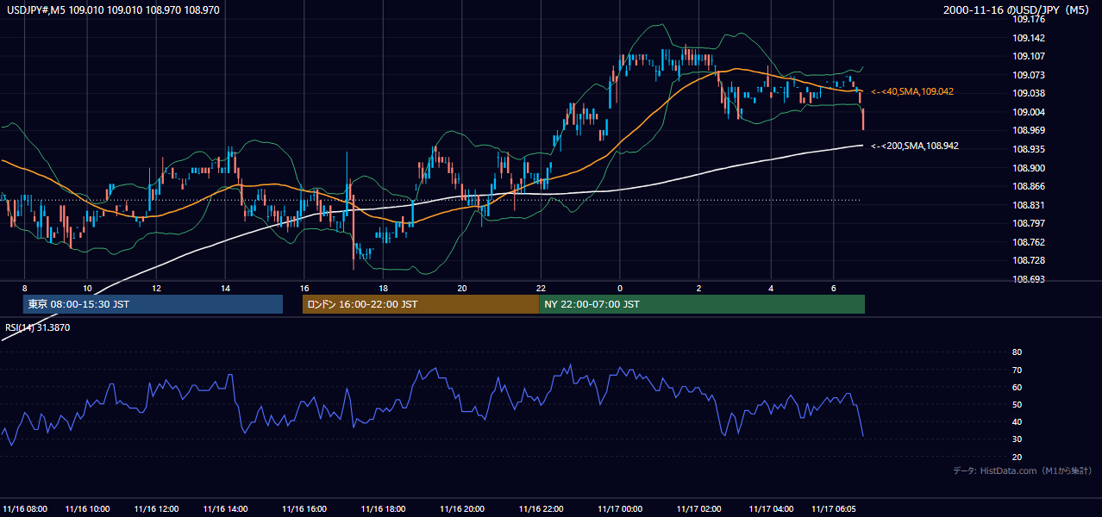Image resolution: width=1102 pixels, height=517 pixels.
Task: Click the bottom time label 11/17 00:00
Action: coord(620,509)
